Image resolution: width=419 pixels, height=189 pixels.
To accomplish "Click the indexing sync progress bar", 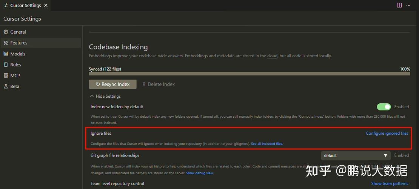I will tap(249, 74).
